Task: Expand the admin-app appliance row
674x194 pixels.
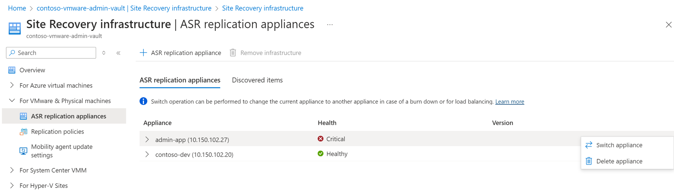Action: (x=147, y=139)
